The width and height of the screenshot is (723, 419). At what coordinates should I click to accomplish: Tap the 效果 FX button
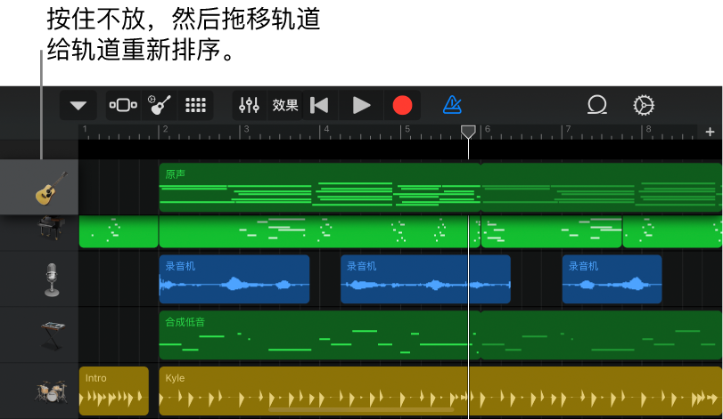tap(285, 105)
